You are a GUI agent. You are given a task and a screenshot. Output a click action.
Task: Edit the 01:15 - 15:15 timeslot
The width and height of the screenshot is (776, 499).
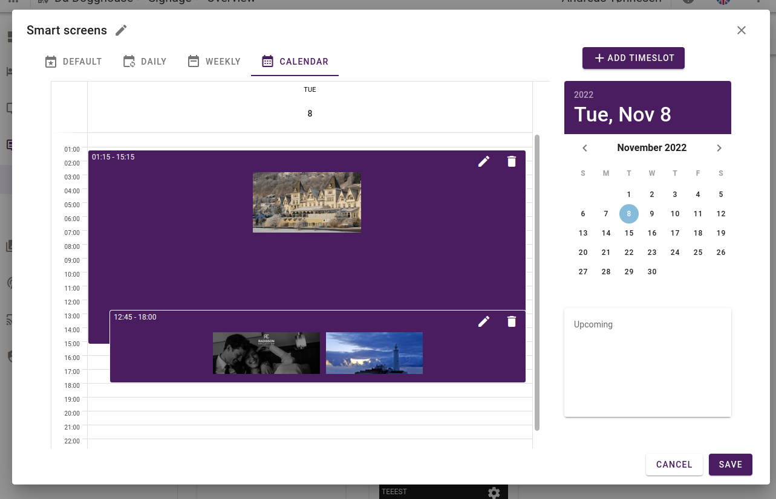pyautogui.click(x=483, y=161)
